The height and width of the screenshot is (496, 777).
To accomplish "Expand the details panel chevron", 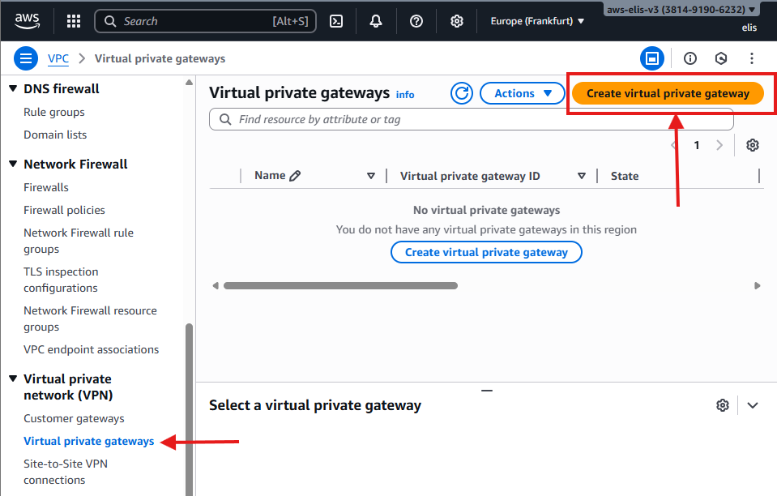I will [753, 405].
